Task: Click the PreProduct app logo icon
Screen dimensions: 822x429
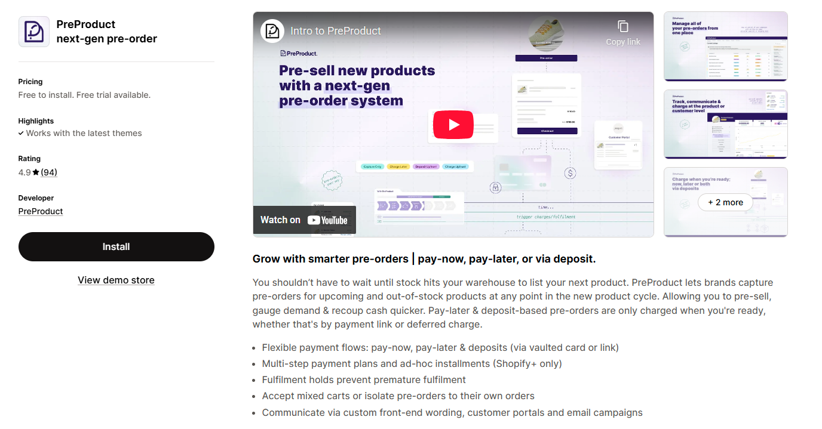Action: coord(34,32)
